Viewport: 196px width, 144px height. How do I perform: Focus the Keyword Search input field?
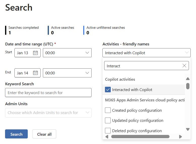pyautogui.click(x=48, y=93)
